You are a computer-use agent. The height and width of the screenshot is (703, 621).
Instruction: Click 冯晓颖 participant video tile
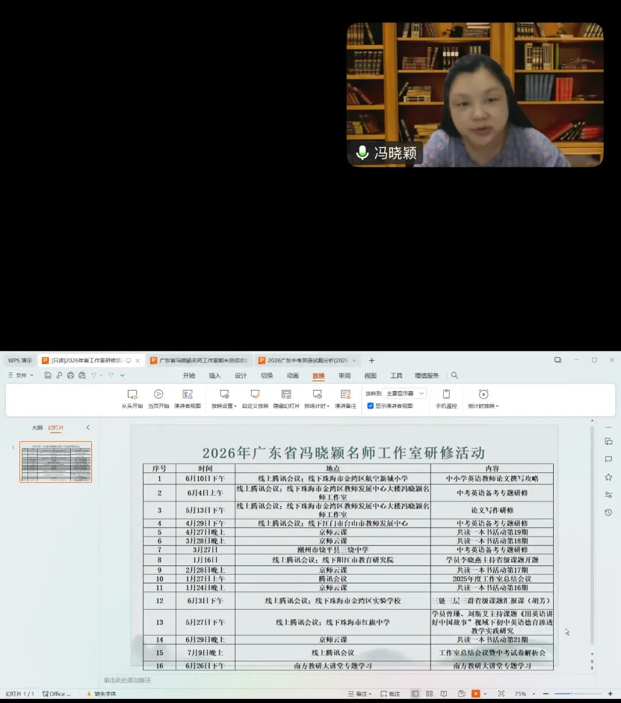pos(475,95)
